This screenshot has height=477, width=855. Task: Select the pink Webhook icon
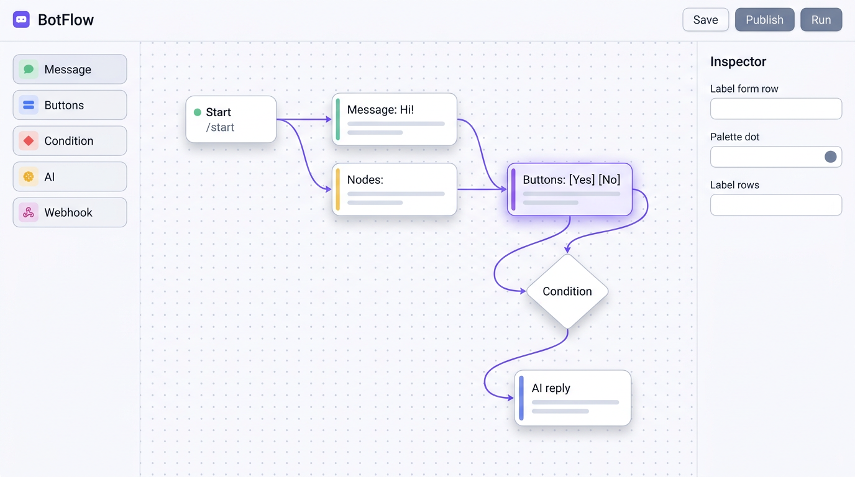29,212
